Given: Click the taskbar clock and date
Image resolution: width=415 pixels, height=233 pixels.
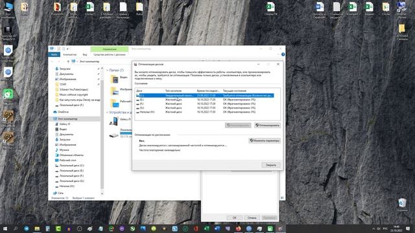Looking at the screenshot, I should pyautogui.click(x=396, y=228).
